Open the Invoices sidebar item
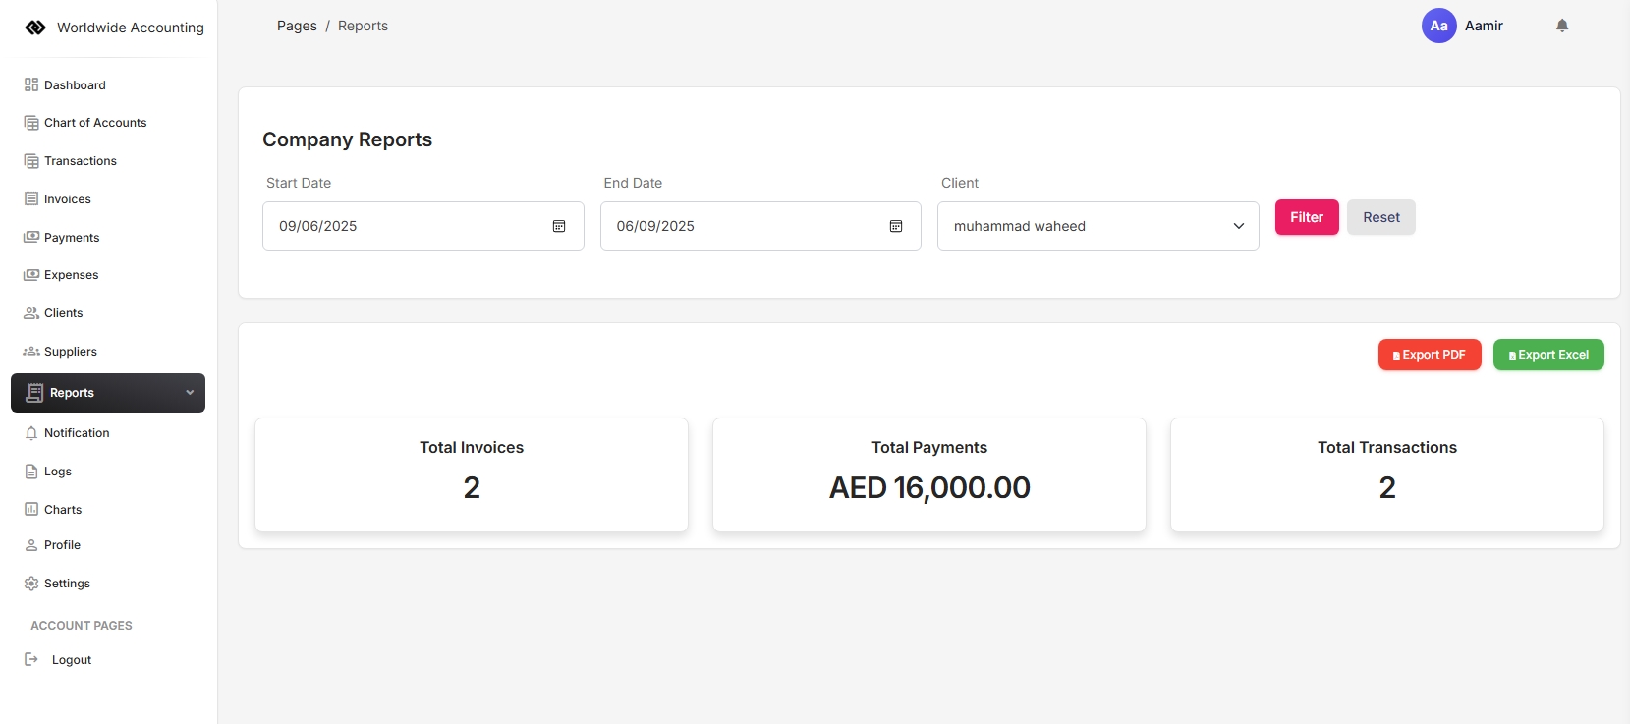The image size is (1630, 724). point(67,199)
